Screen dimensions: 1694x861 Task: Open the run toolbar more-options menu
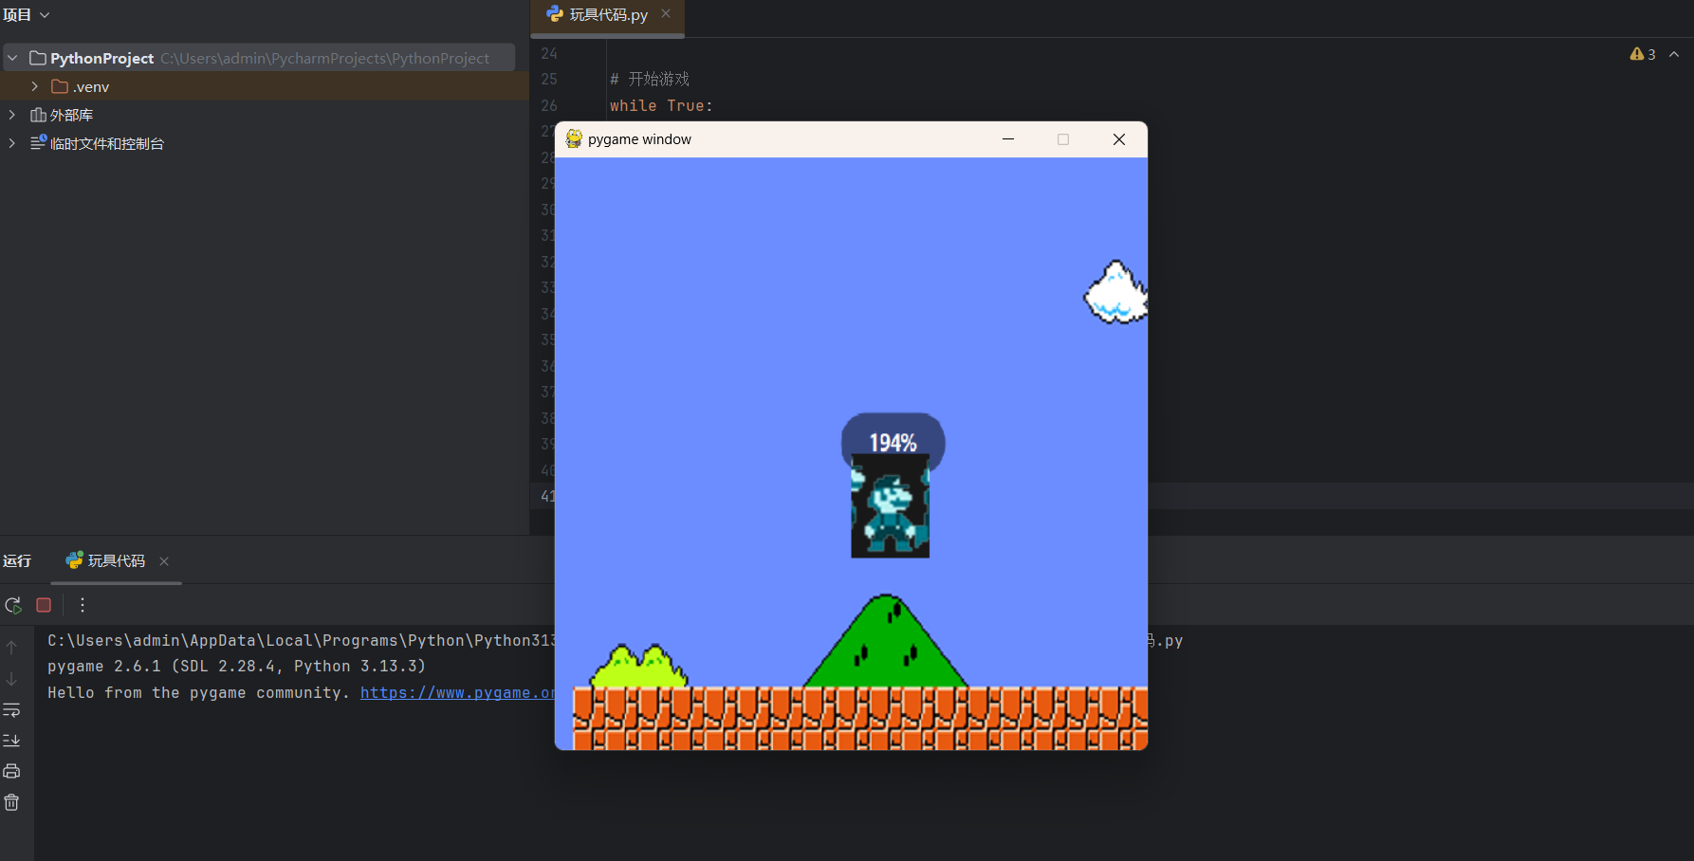pos(83,605)
